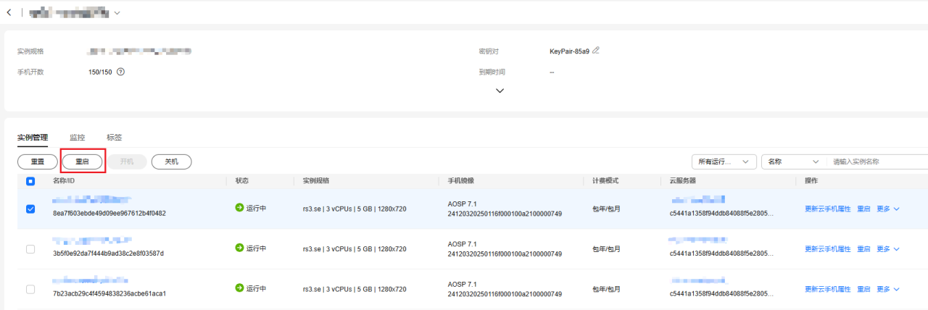This screenshot has width=928, height=310.
Task: Switch to the 监控 tab
Action: coord(77,137)
